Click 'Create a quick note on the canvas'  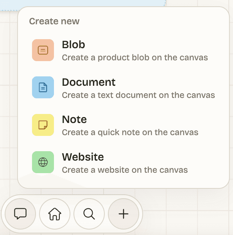pos(130,132)
